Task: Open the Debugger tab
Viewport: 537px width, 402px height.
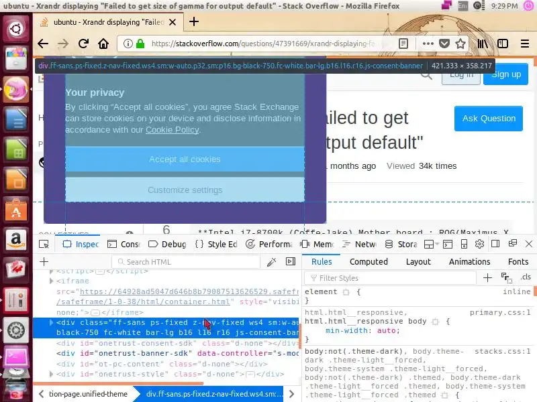Action: tap(167, 244)
